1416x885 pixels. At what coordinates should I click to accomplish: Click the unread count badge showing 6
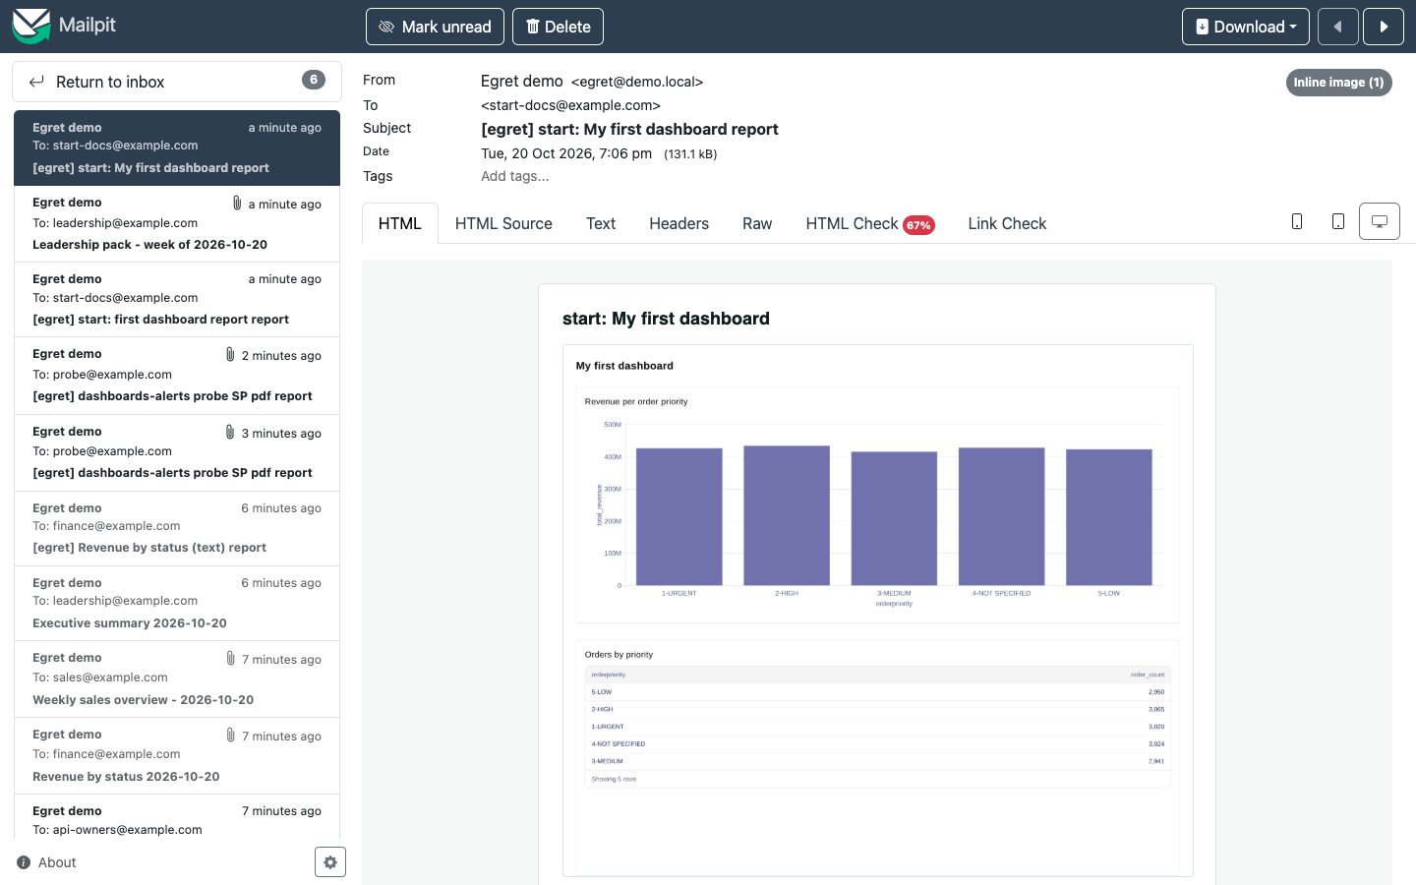point(314,80)
